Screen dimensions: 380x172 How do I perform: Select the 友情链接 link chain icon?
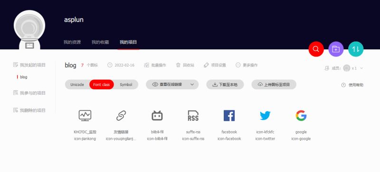[121, 115]
